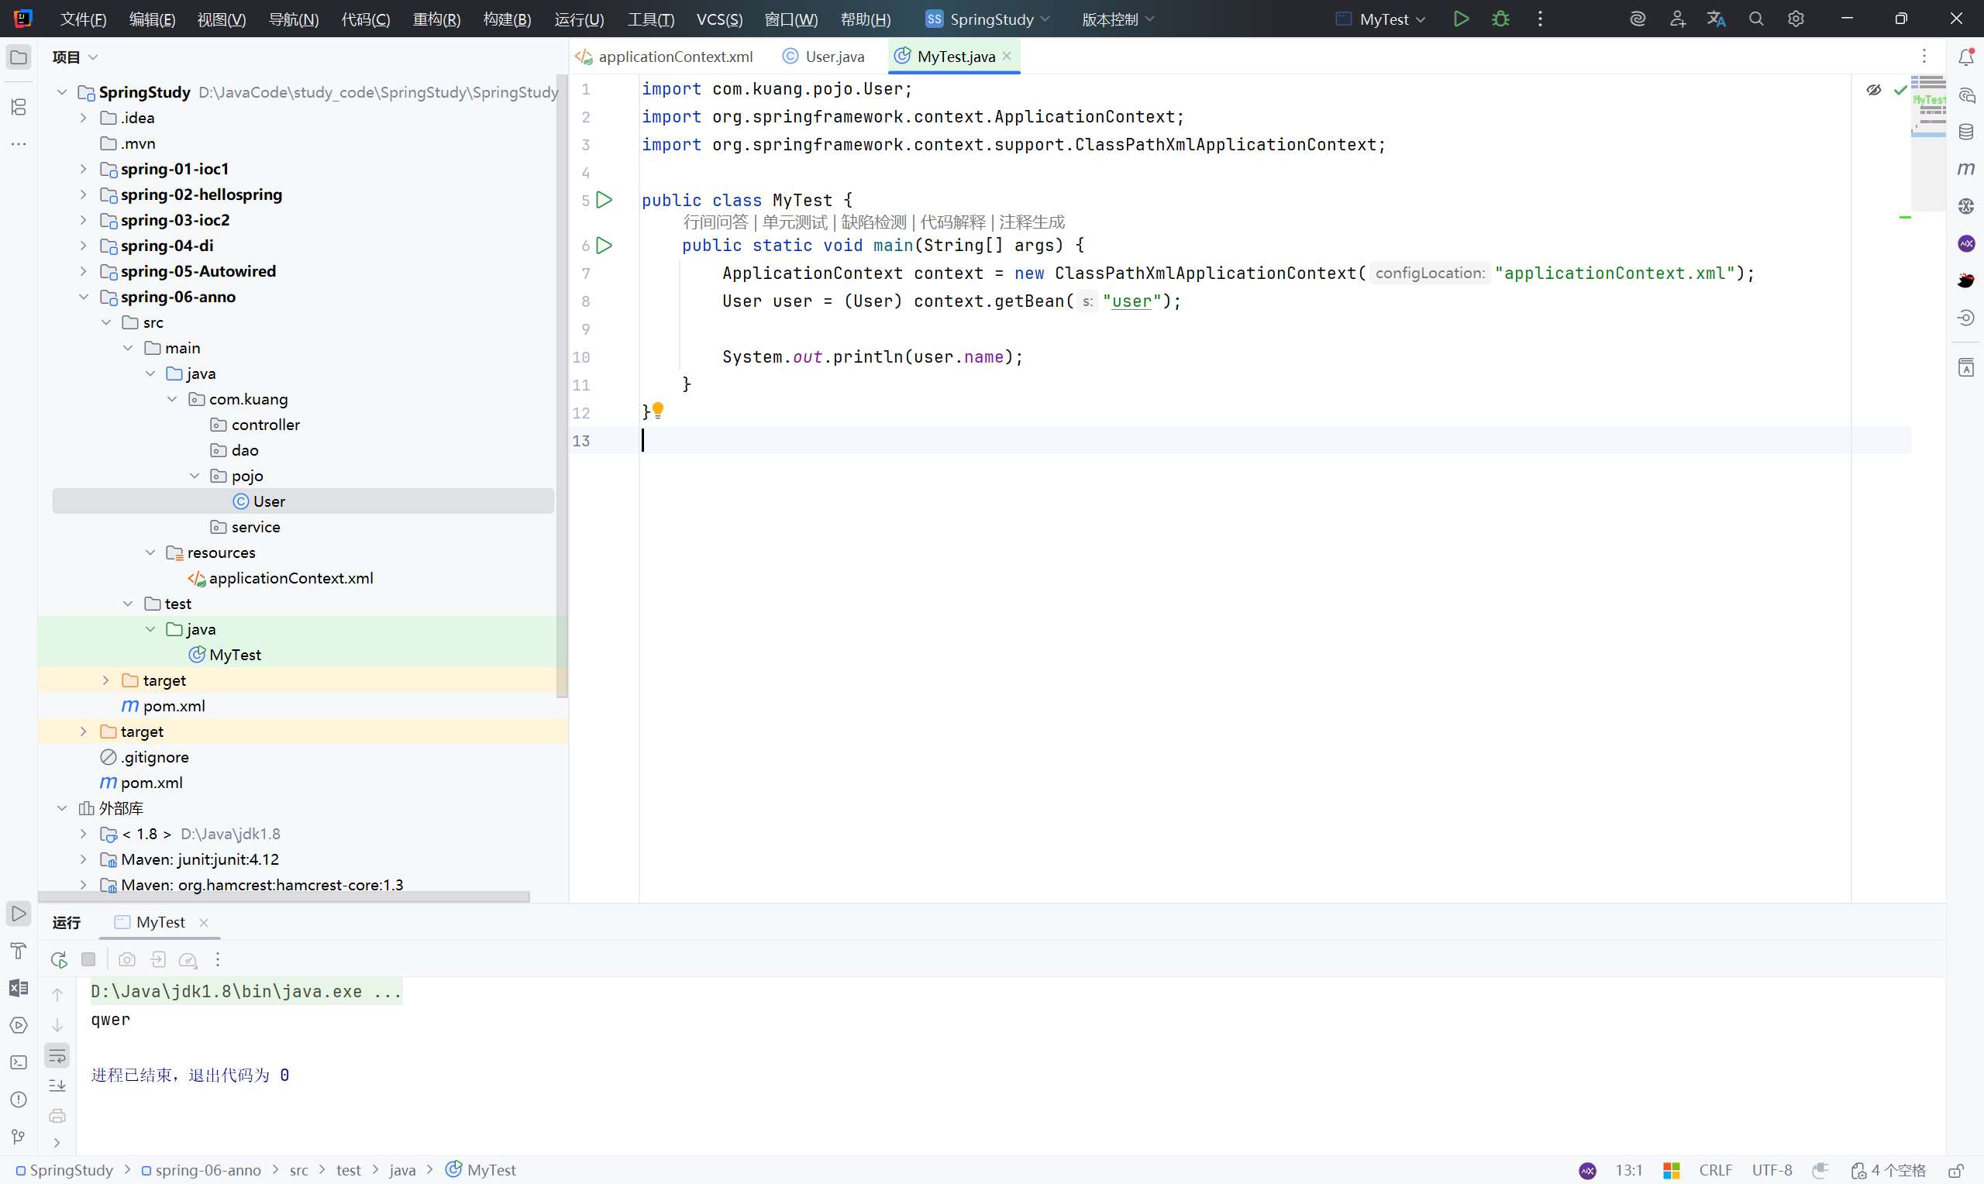Click the green Run button in toolbar

pyautogui.click(x=1461, y=19)
